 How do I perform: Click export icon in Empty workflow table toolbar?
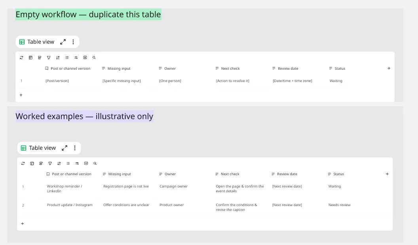[85, 57]
